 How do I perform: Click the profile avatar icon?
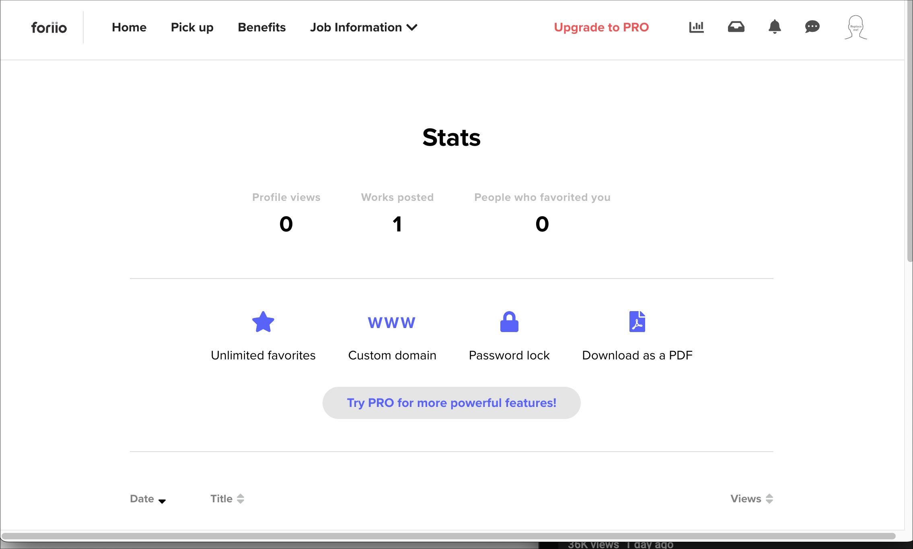tap(855, 27)
